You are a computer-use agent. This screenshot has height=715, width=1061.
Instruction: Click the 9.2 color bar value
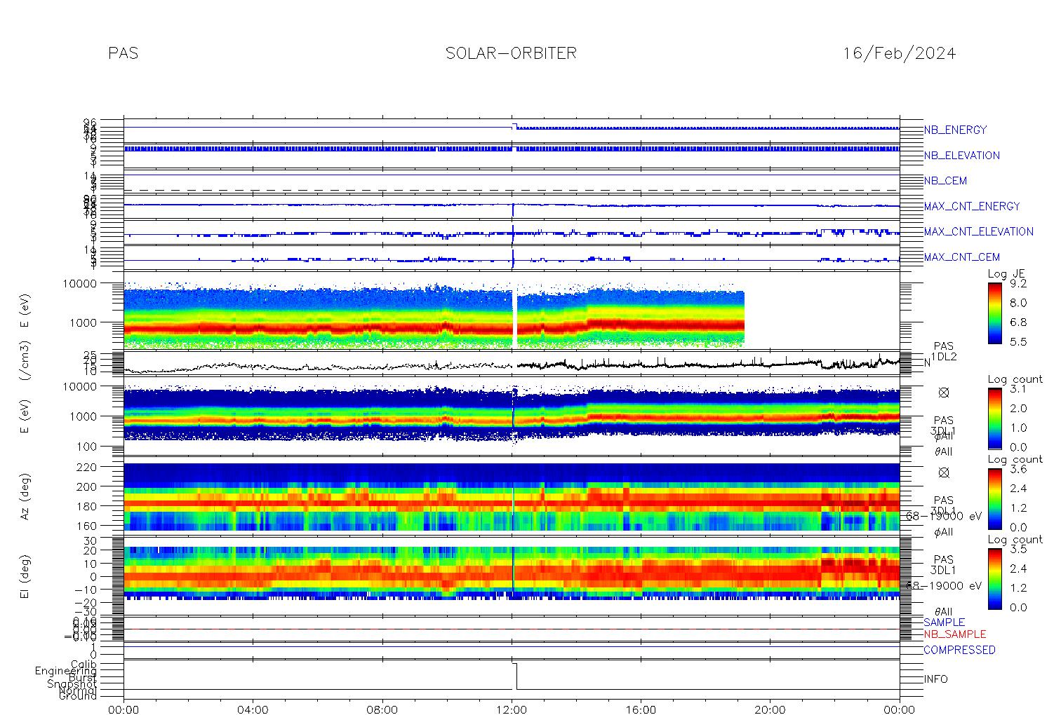[1018, 284]
